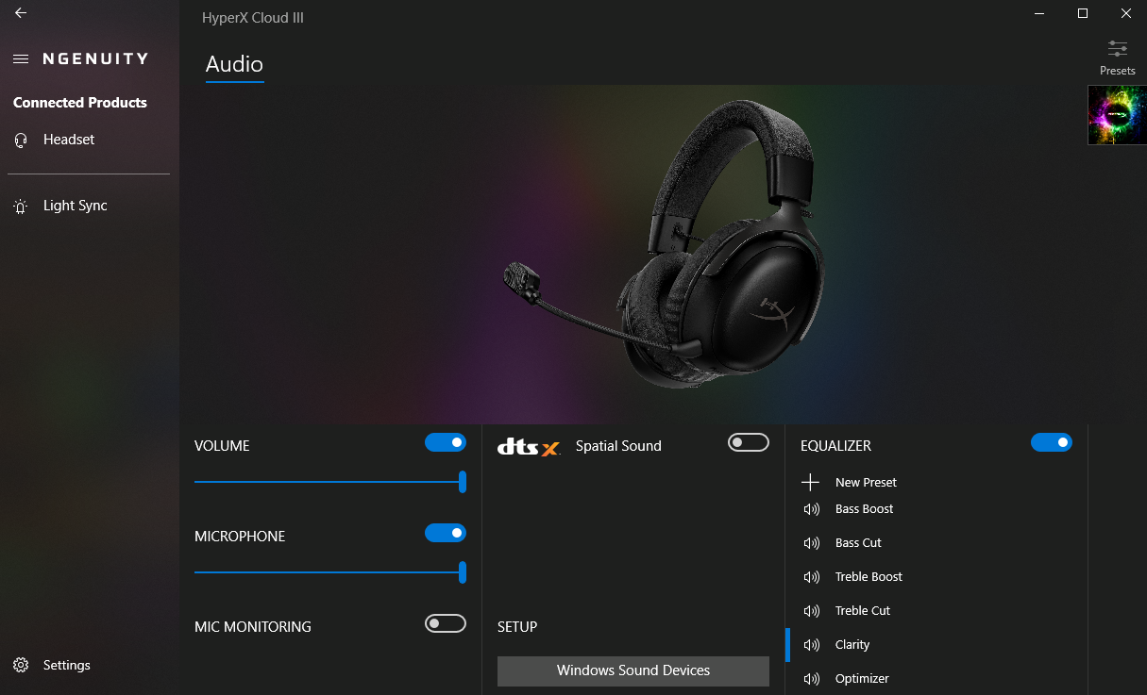This screenshot has width=1147, height=695.
Task: Click on the Volume slider track
Action: tap(330, 482)
